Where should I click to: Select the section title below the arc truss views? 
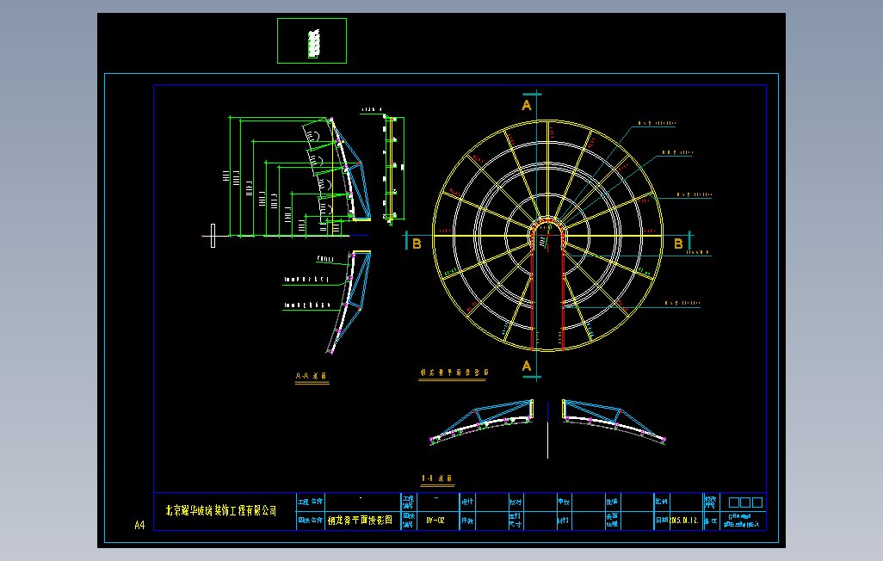point(437,478)
